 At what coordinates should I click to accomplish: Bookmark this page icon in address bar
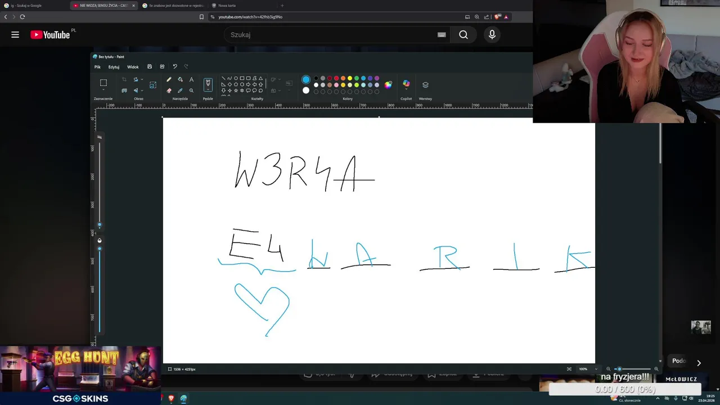pos(201,17)
